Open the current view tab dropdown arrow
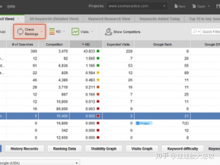The width and height of the screenshot is (220, 165). pos(18,19)
